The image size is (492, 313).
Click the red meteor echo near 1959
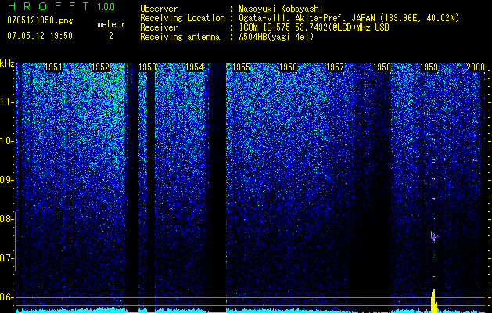433,237
